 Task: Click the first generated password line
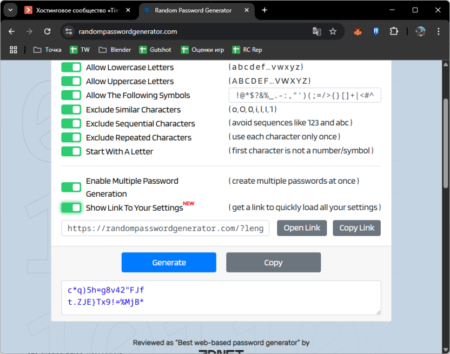point(105,290)
